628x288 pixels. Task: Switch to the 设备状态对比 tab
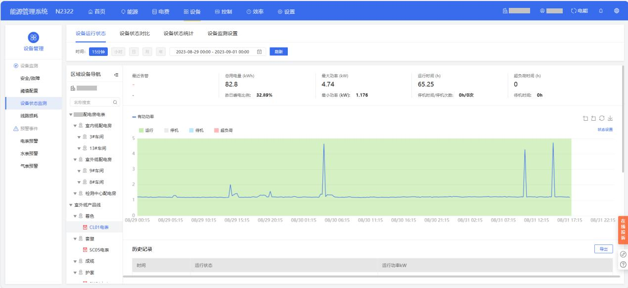(x=135, y=33)
